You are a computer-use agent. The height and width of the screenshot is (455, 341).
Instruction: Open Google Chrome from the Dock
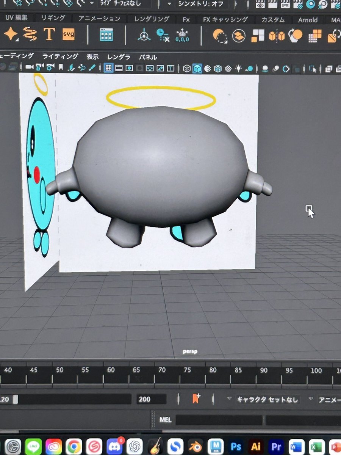[x=74, y=447]
